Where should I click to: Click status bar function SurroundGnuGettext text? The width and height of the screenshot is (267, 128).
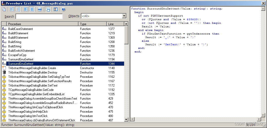click(38, 125)
